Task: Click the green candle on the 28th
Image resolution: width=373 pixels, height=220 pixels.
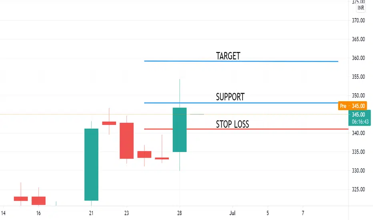Action: pos(180,130)
